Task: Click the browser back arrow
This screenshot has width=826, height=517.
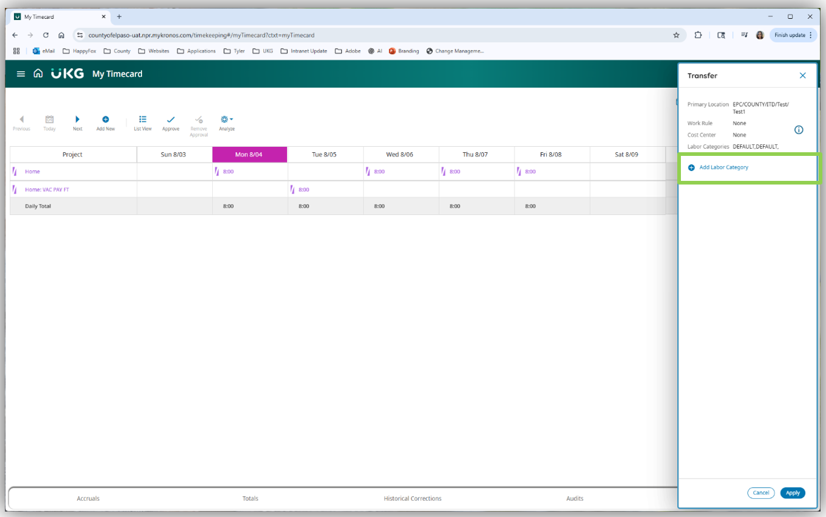Action: 15,35
